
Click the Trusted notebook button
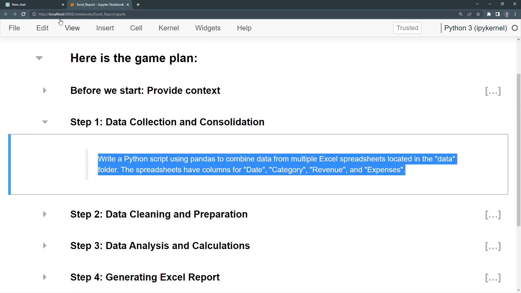click(x=407, y=28)
